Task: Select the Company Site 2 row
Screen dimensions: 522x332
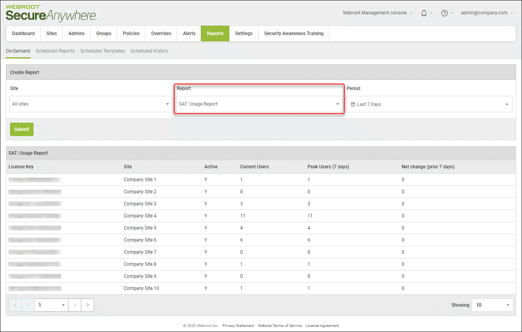Action: point(261,192)
